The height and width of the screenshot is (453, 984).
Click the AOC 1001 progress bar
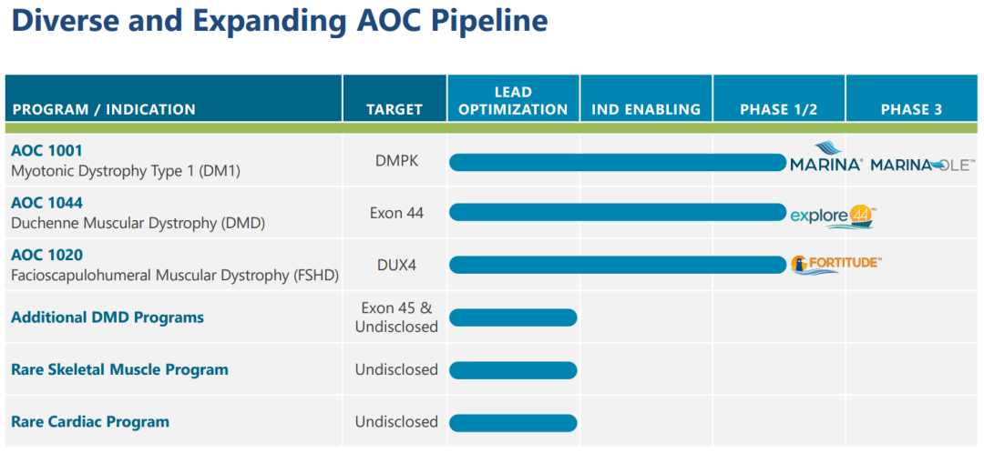click(617, 163)
